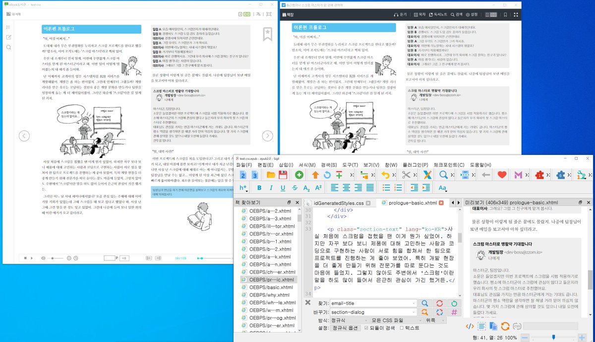
Task: Toggle underline formatting in Sigil
Action: click(x=283, y=188)
